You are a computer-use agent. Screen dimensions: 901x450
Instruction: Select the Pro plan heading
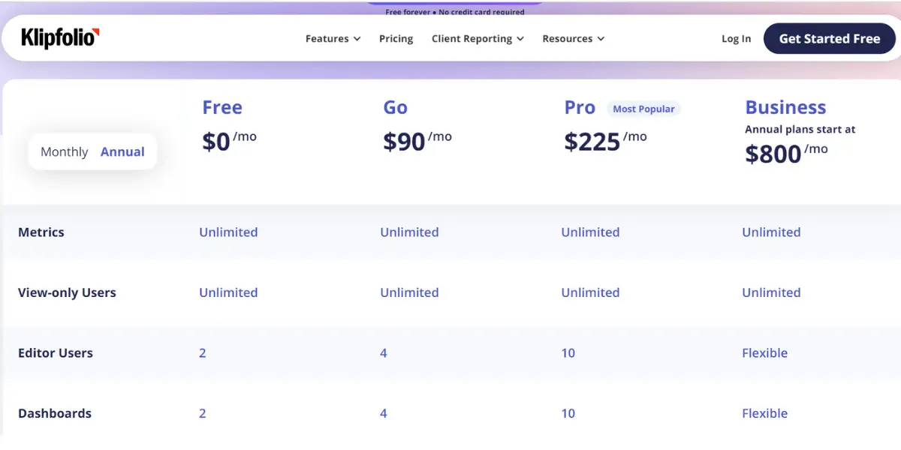pyautogui.click(x=580, y=107)
